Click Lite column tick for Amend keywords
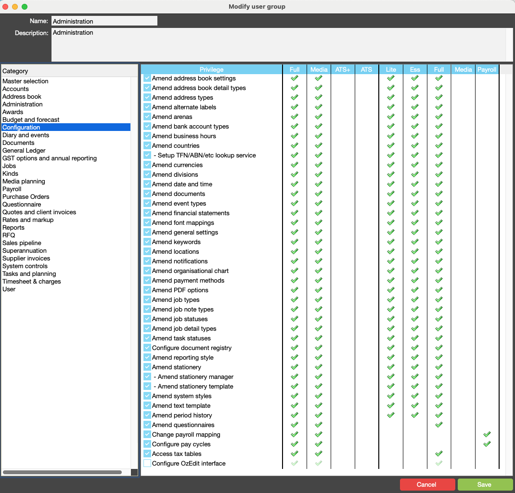This screenshot has width=515, height=493. point(390,242)
